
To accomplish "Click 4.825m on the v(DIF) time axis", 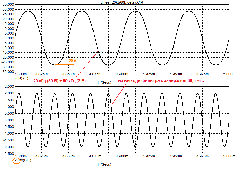I will [x=42, y=156].
